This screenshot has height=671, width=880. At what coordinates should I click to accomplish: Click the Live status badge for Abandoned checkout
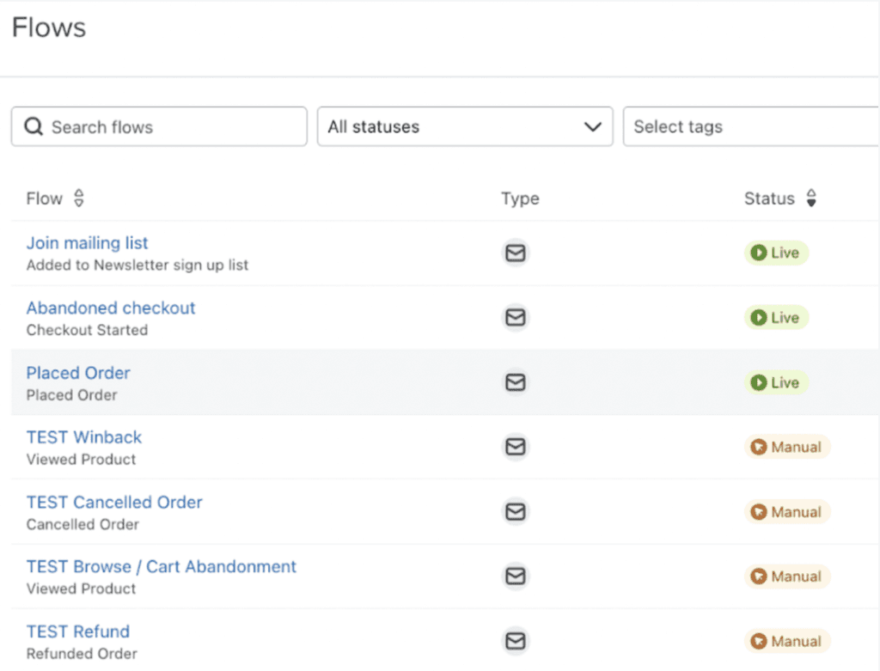776,318
